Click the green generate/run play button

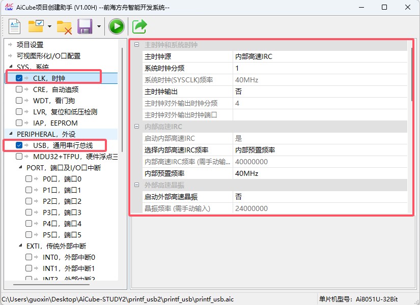click(x=116, y=26)
